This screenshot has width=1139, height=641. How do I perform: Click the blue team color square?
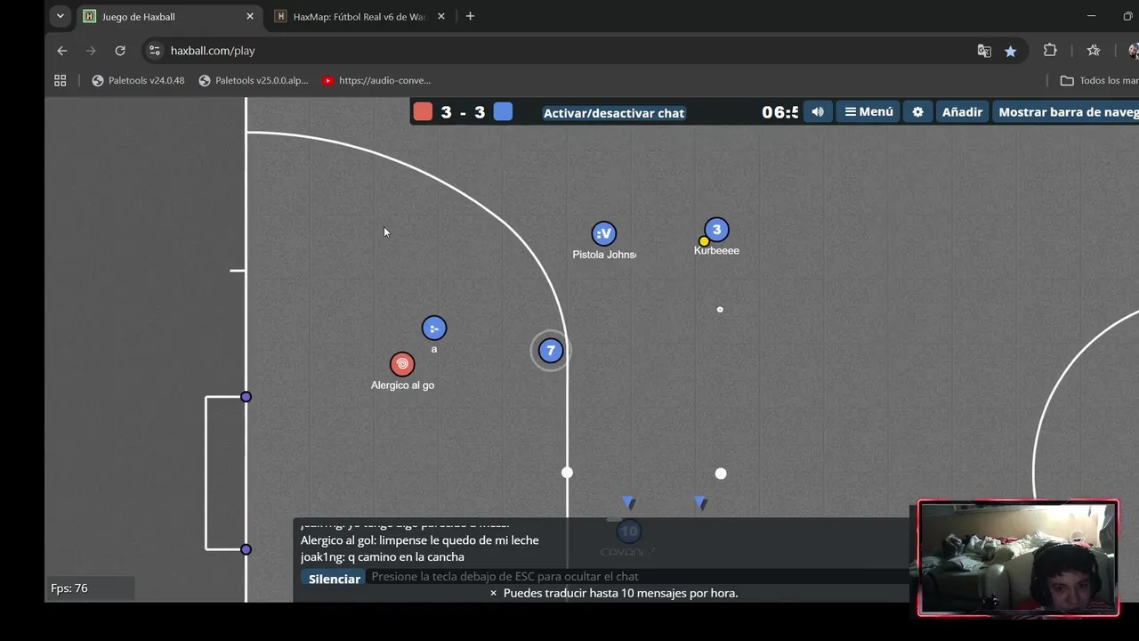click(x=503, y=111)
